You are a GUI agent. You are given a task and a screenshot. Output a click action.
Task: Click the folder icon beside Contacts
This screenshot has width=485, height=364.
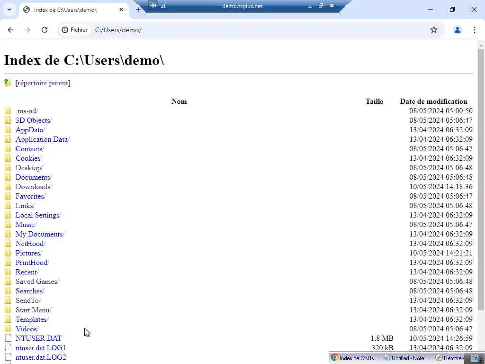click(x=8, y=149)
